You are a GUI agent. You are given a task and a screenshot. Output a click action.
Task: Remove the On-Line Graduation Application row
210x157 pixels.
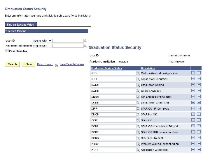tap(199, 73)
